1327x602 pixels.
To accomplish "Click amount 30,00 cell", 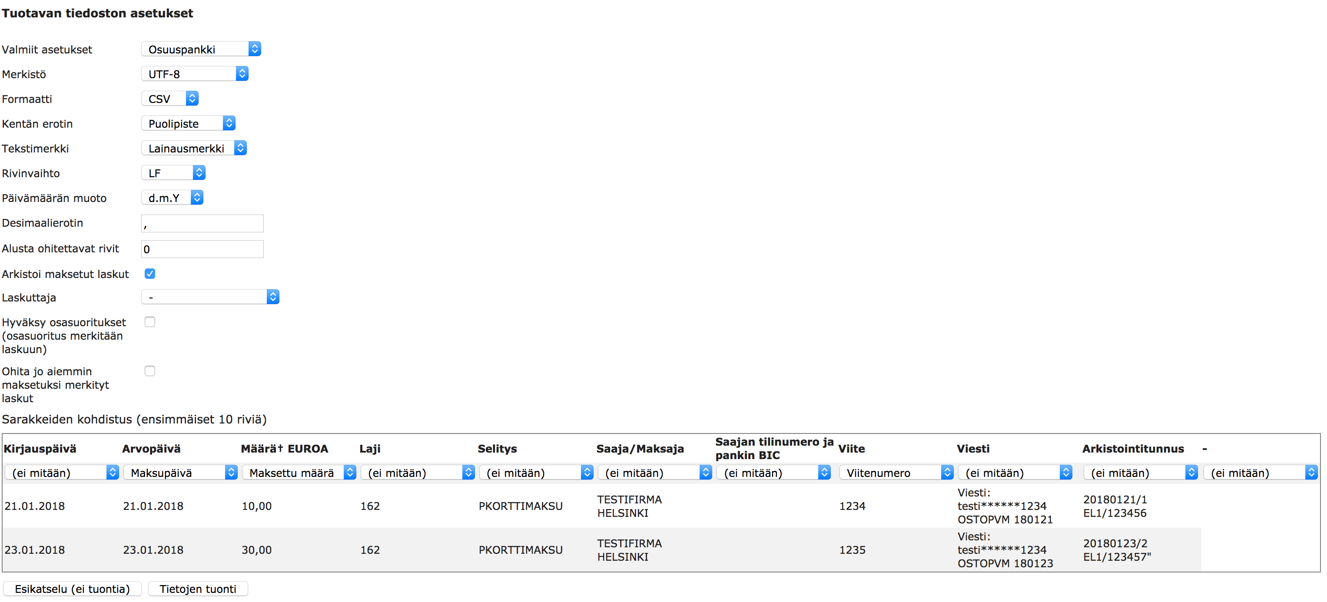I will coord(256,549).
